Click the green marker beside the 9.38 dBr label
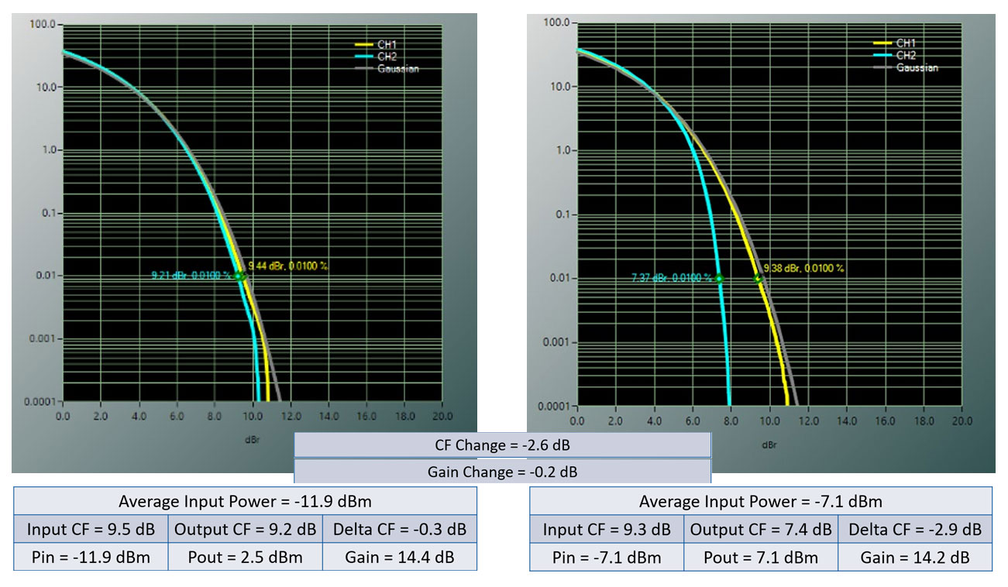This screenshot has height=587, width=1008. click(x=758, y=278)
